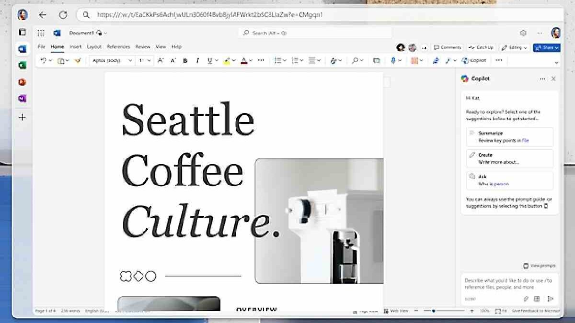Click attach icon in Copilot prompt box

(x=526, y=299)
